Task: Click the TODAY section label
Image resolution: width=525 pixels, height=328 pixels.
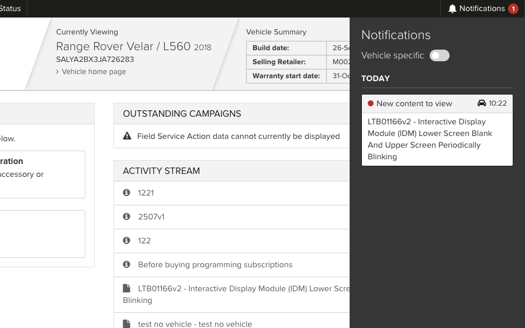Action: pos(375,78)
